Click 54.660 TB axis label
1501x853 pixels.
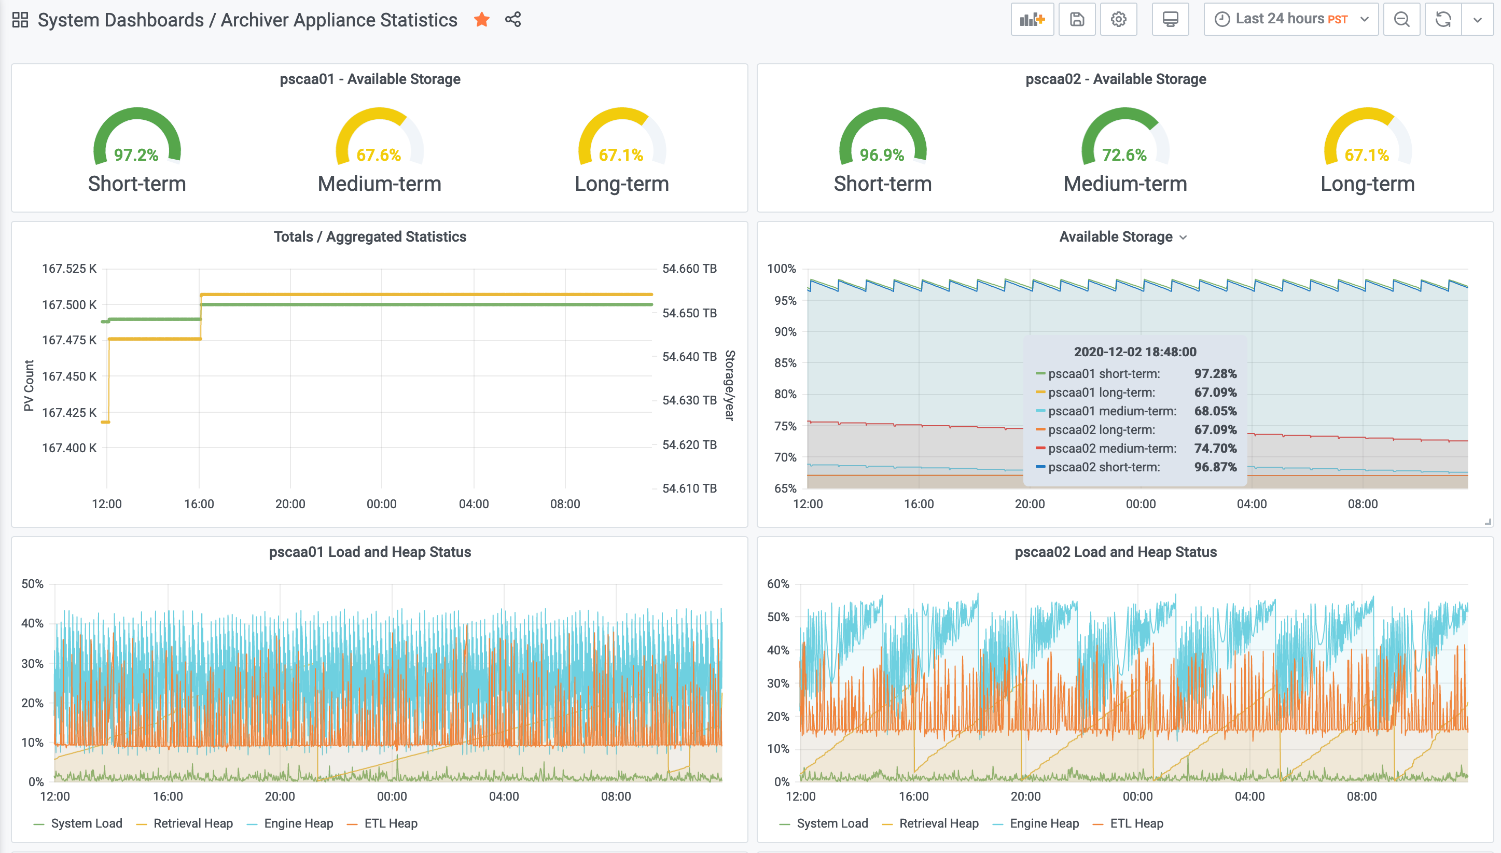coord(689,268)
